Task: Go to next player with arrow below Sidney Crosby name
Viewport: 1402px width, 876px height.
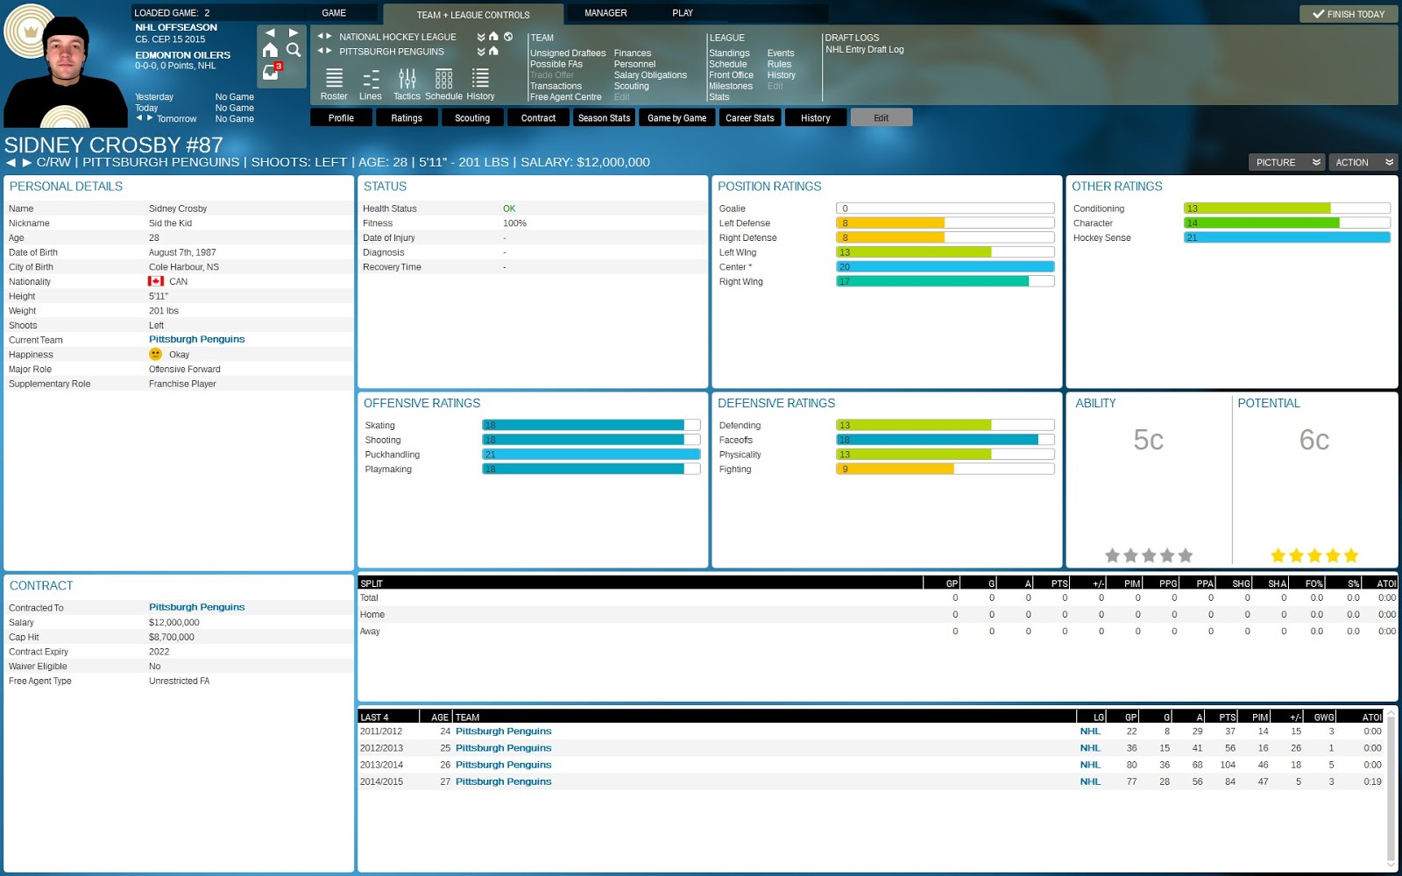Action: pos(27,163)
